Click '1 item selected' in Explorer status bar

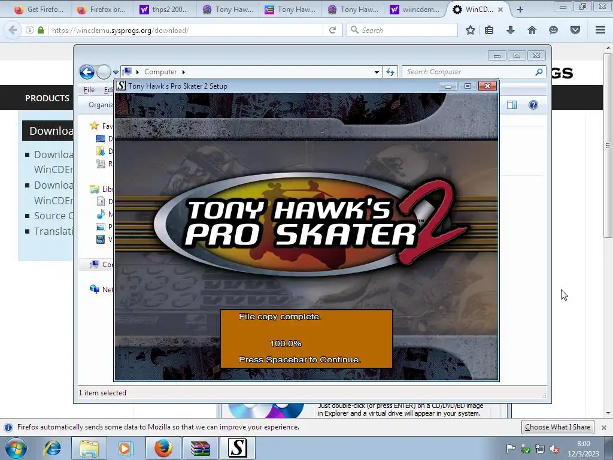(102, 393)
